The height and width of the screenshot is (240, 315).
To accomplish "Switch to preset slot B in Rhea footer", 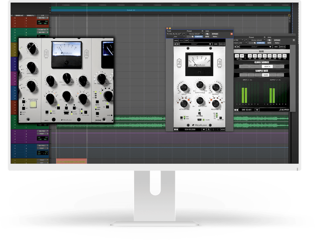I will 213,129.
